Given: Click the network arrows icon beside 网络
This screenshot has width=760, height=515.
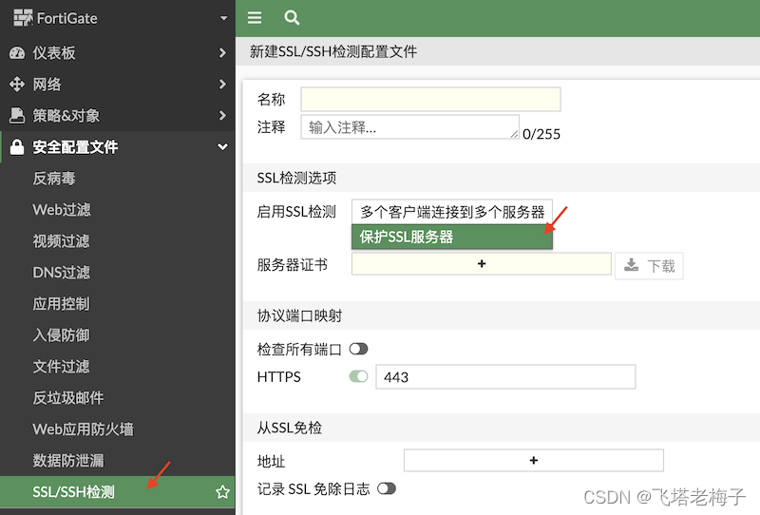Looking at the screenshot, I should (x=17, y=84).
